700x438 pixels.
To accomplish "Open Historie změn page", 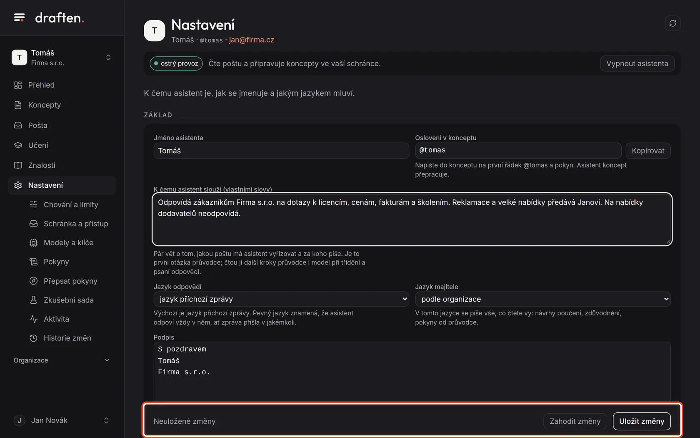I will pos(70,338).
